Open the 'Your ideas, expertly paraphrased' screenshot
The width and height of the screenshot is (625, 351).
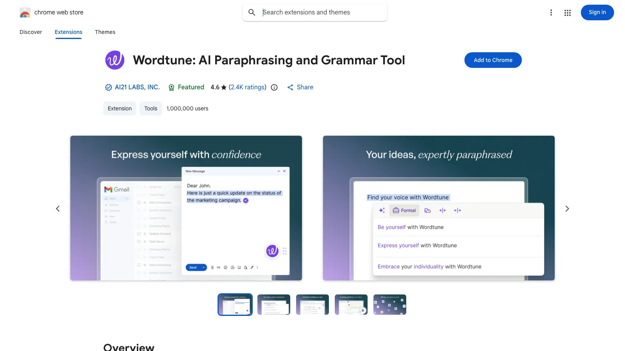[439, 208]
